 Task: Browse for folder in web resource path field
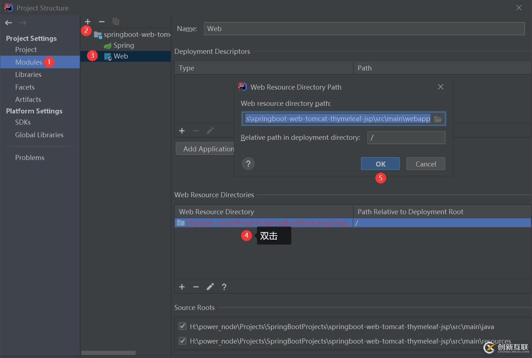coord(438,119)
